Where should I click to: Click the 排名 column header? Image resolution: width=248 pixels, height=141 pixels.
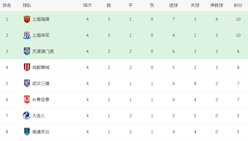click(7, 5)
